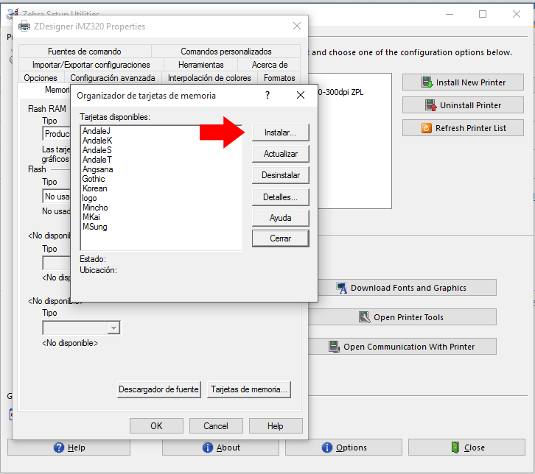Maximize the Zebra Setup Utilities window
535x474 pixels.
click(483, 14)
